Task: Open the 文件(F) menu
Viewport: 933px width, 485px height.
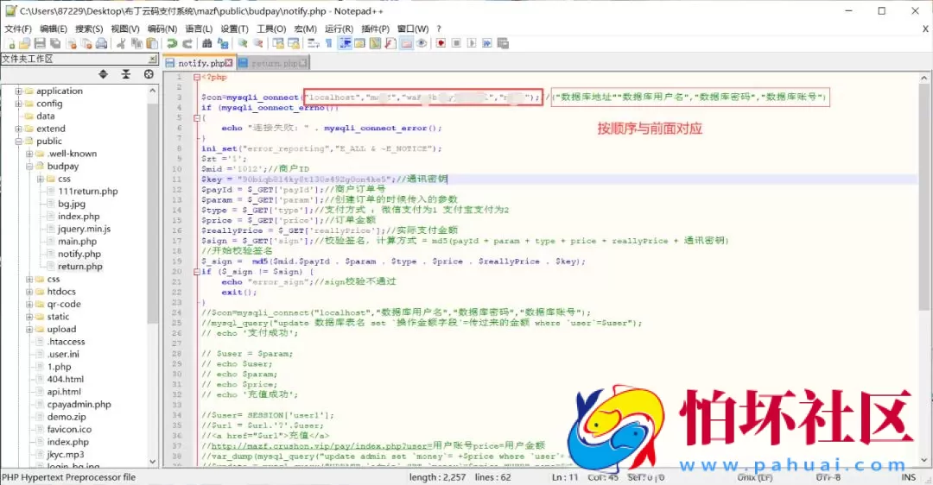Action: click(18, 28)
